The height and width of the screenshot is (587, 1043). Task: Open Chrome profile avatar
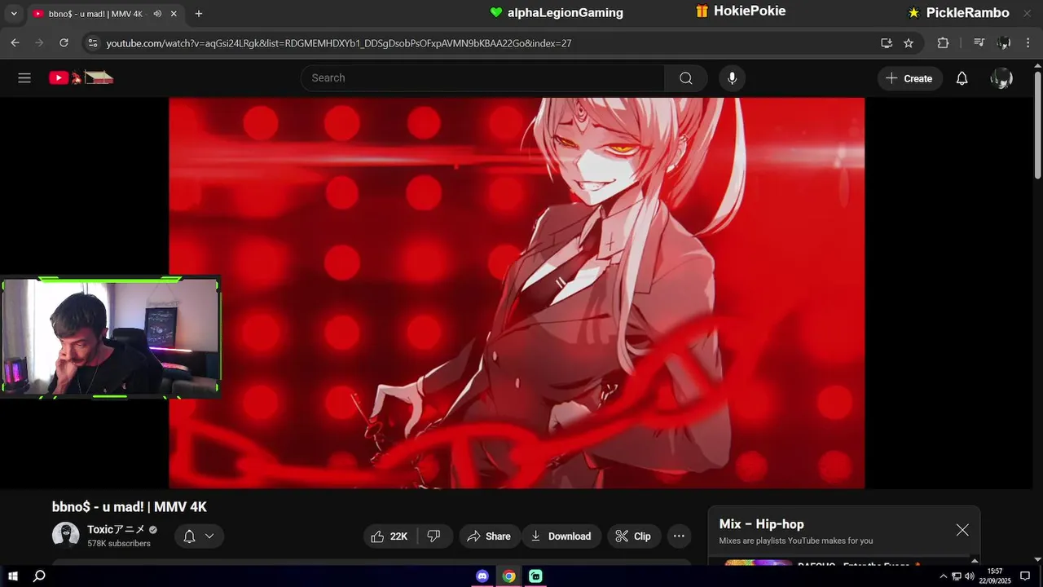coord(1004,43)
